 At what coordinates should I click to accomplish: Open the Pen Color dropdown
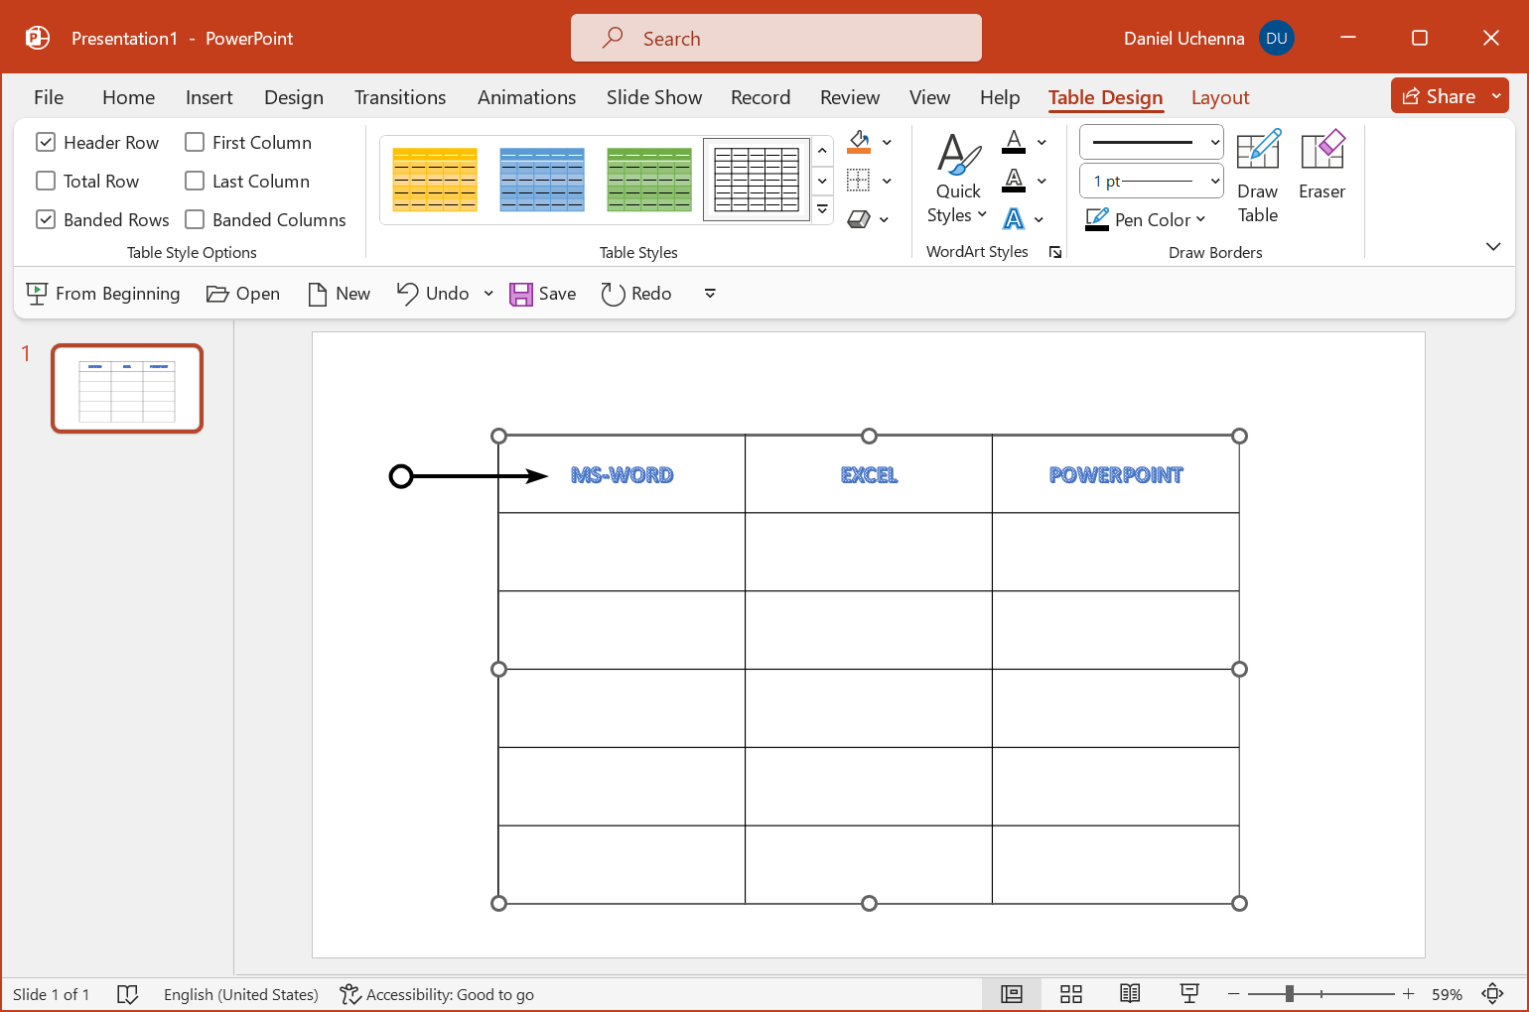1145,219
